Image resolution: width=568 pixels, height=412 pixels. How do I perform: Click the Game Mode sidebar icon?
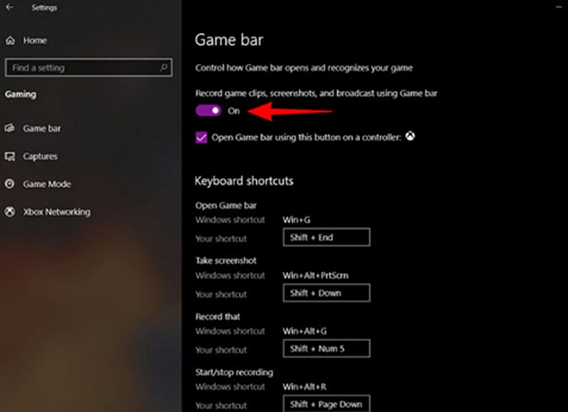(10, 184)
